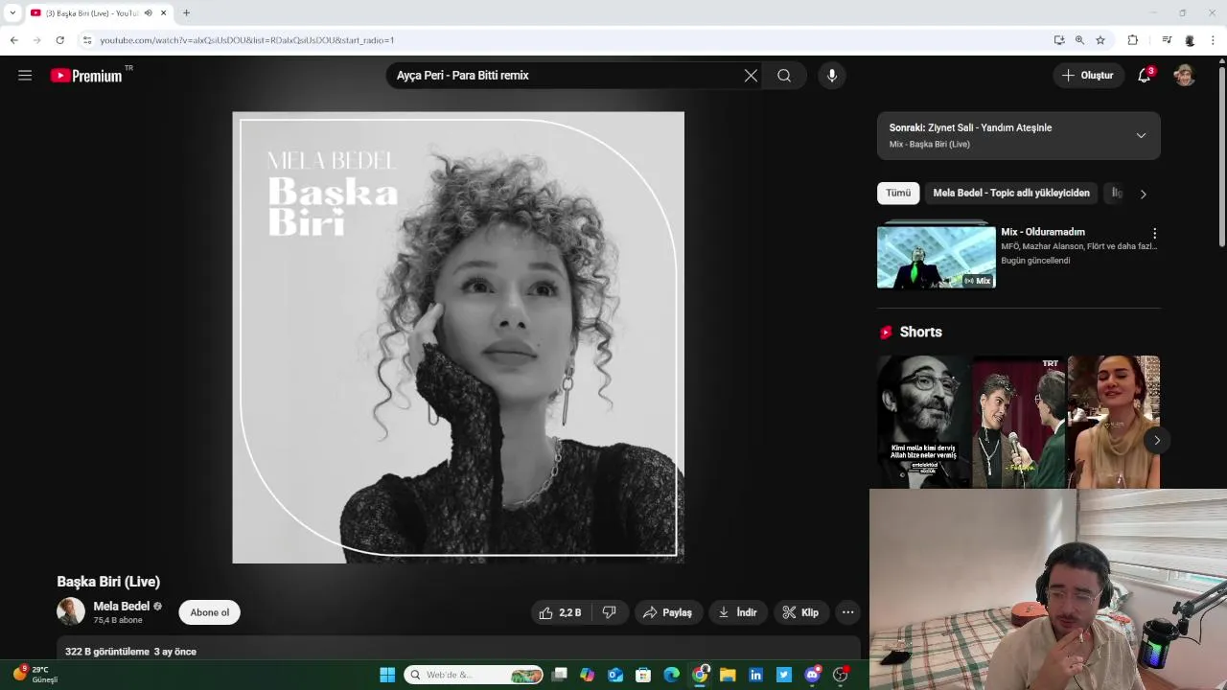Click the page vertical scrollbar thumb

tap(1222, 158)
